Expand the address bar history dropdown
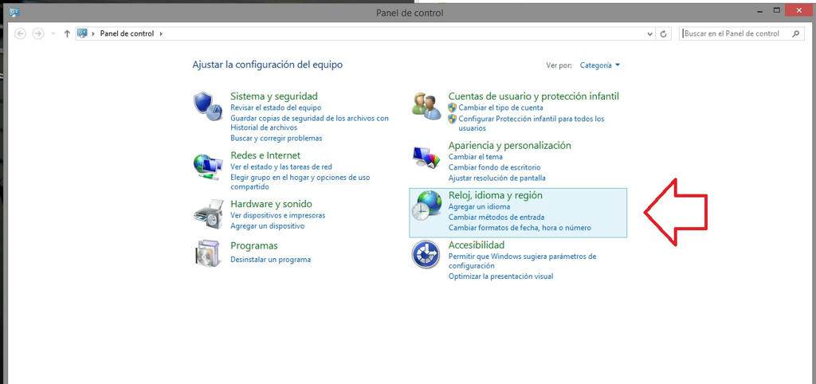816x384 pixels. pos(650,33)
